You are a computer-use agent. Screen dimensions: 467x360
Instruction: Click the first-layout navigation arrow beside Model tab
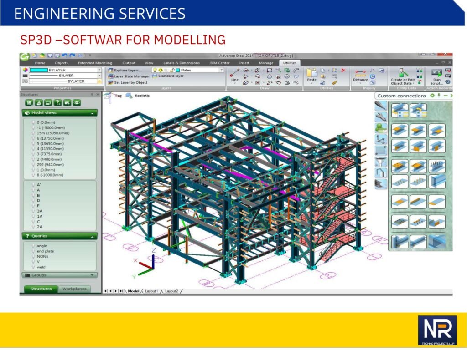pos(105,291)
